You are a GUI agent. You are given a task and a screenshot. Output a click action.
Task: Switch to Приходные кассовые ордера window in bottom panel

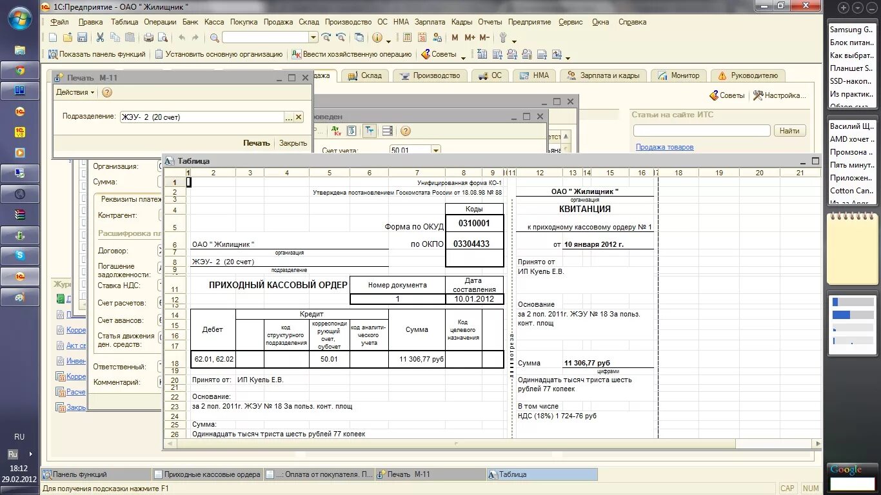[x=208, y=474]
